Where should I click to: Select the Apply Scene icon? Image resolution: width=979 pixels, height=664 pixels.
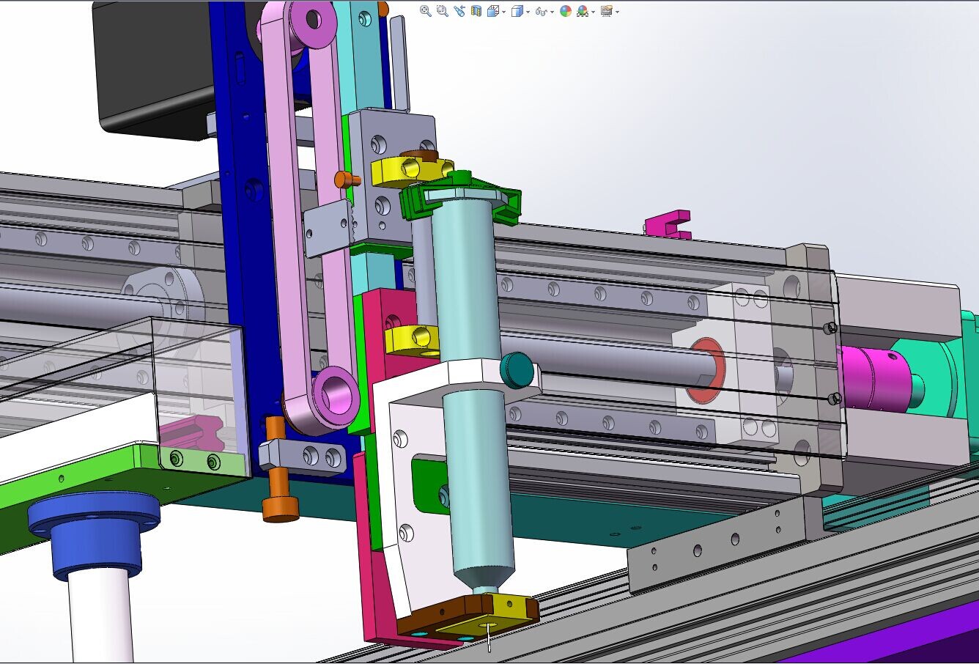point(581,10)
